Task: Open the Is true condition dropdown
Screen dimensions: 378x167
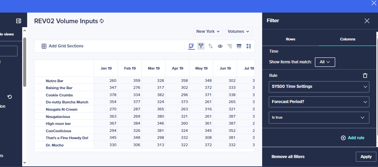Action: (319, 118)
